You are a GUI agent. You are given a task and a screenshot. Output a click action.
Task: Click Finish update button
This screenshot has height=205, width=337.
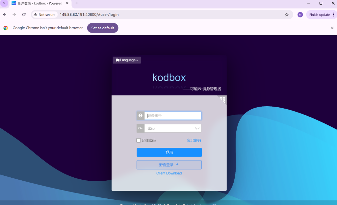[319, 14]
